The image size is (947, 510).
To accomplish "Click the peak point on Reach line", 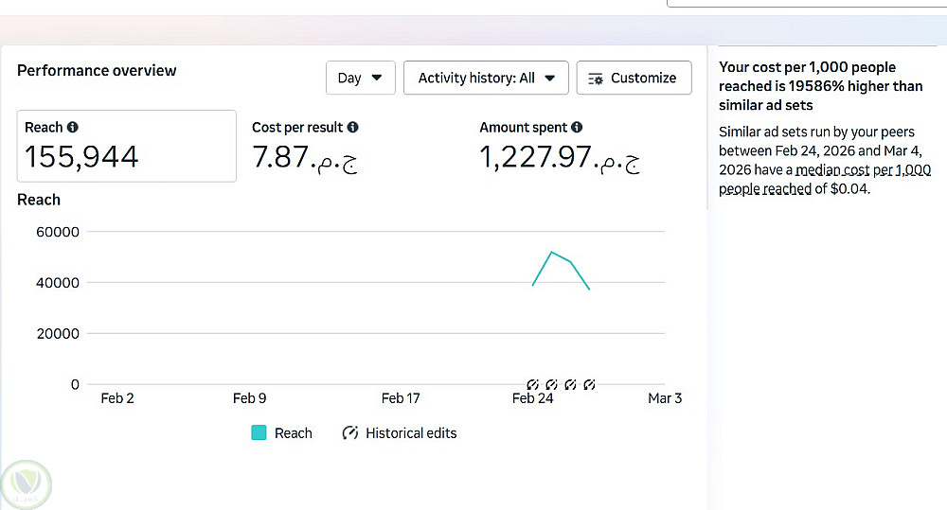I will (x=551, y=252).
